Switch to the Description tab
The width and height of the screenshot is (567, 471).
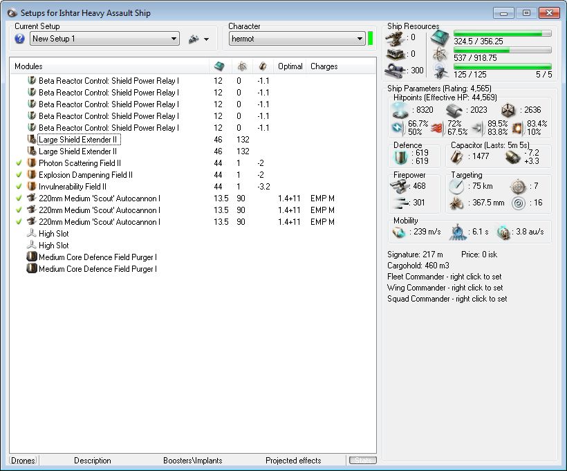(93, 461)
